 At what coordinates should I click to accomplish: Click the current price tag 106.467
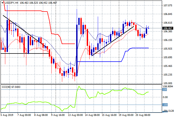coord(168,28)
